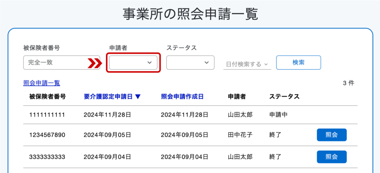Select the row with number 1111111111
Viewport: 380px width, 173px height.
pos(190,115)
